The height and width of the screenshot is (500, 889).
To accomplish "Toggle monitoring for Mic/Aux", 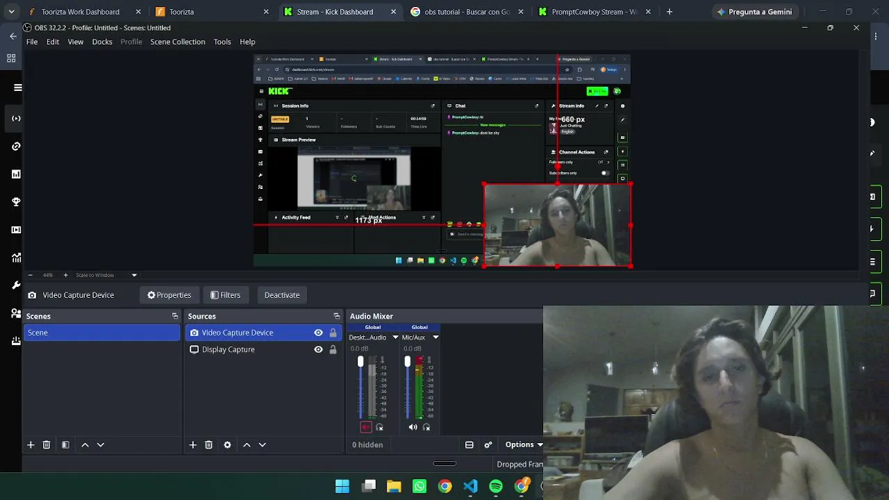I will point(426,427).
